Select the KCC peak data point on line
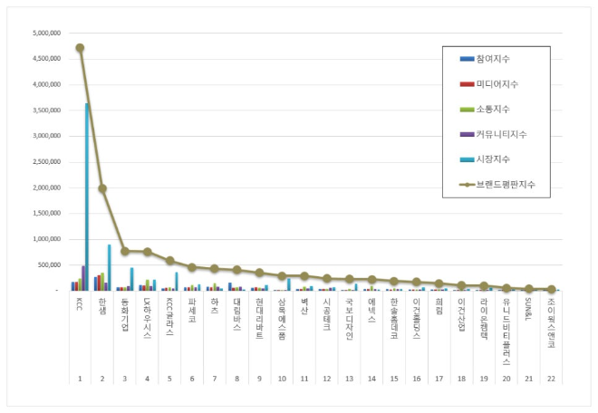598x413 pixels. pyautogui.click(x=80, y=48)
